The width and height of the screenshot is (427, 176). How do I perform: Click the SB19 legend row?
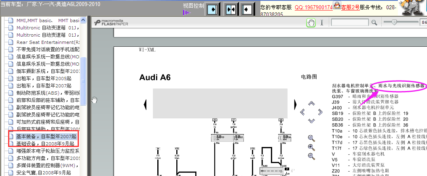(x=370, y=113)
